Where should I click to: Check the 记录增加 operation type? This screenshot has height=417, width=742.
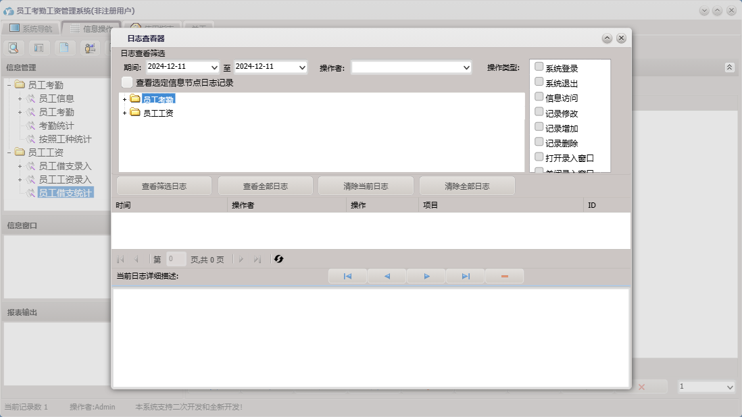click(x=539, y=127)
